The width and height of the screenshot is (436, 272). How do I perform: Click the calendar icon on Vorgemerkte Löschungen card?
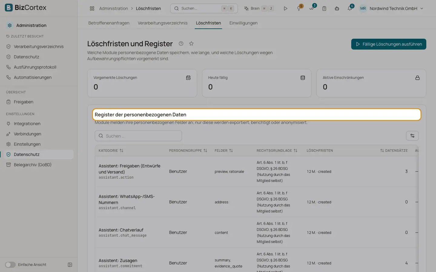[x=188, y=78]
